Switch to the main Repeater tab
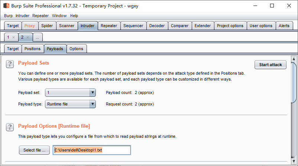 109,26
